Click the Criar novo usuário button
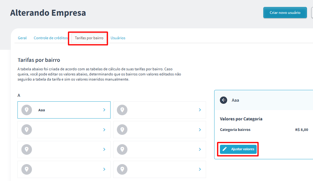The height and width of the screenshot is (181, 313). point(285,13)
